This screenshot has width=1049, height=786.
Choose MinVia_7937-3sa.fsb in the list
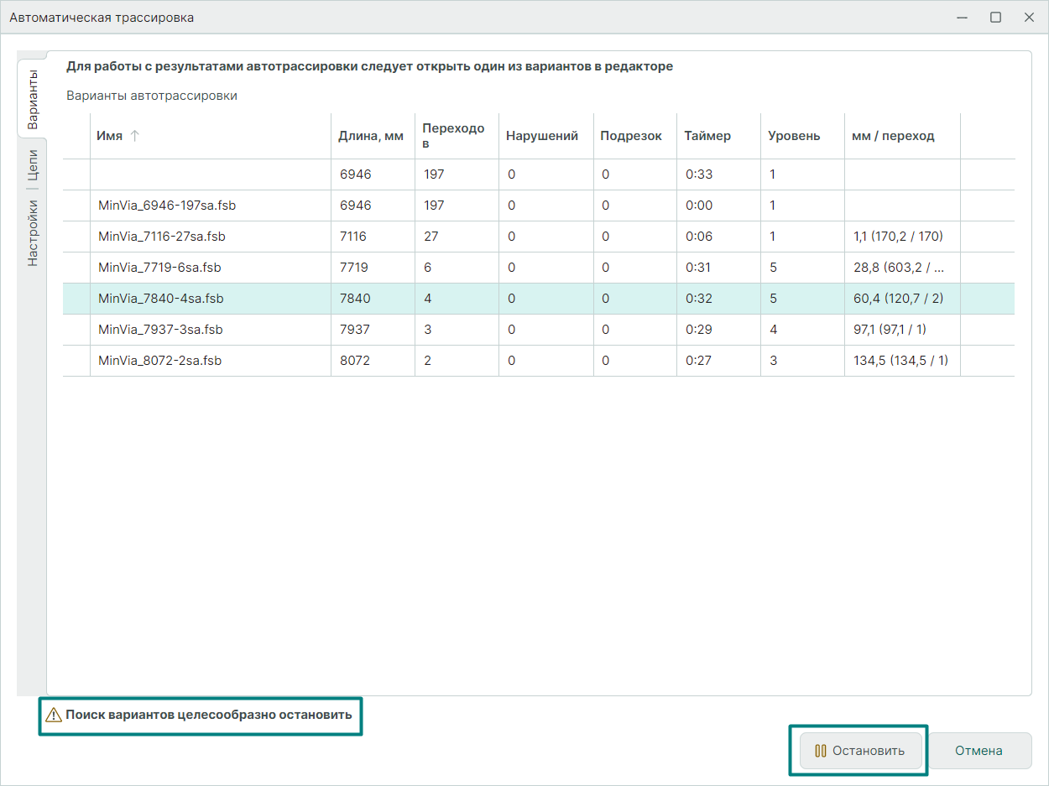pyautogui.click(x=159, y=330)
